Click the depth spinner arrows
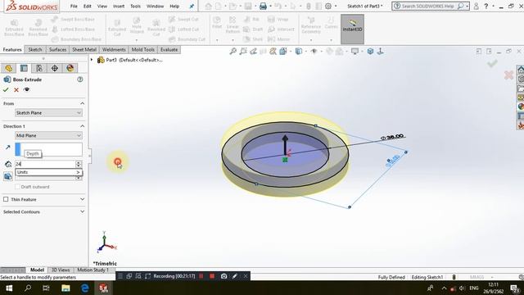 tap(79, 164)
